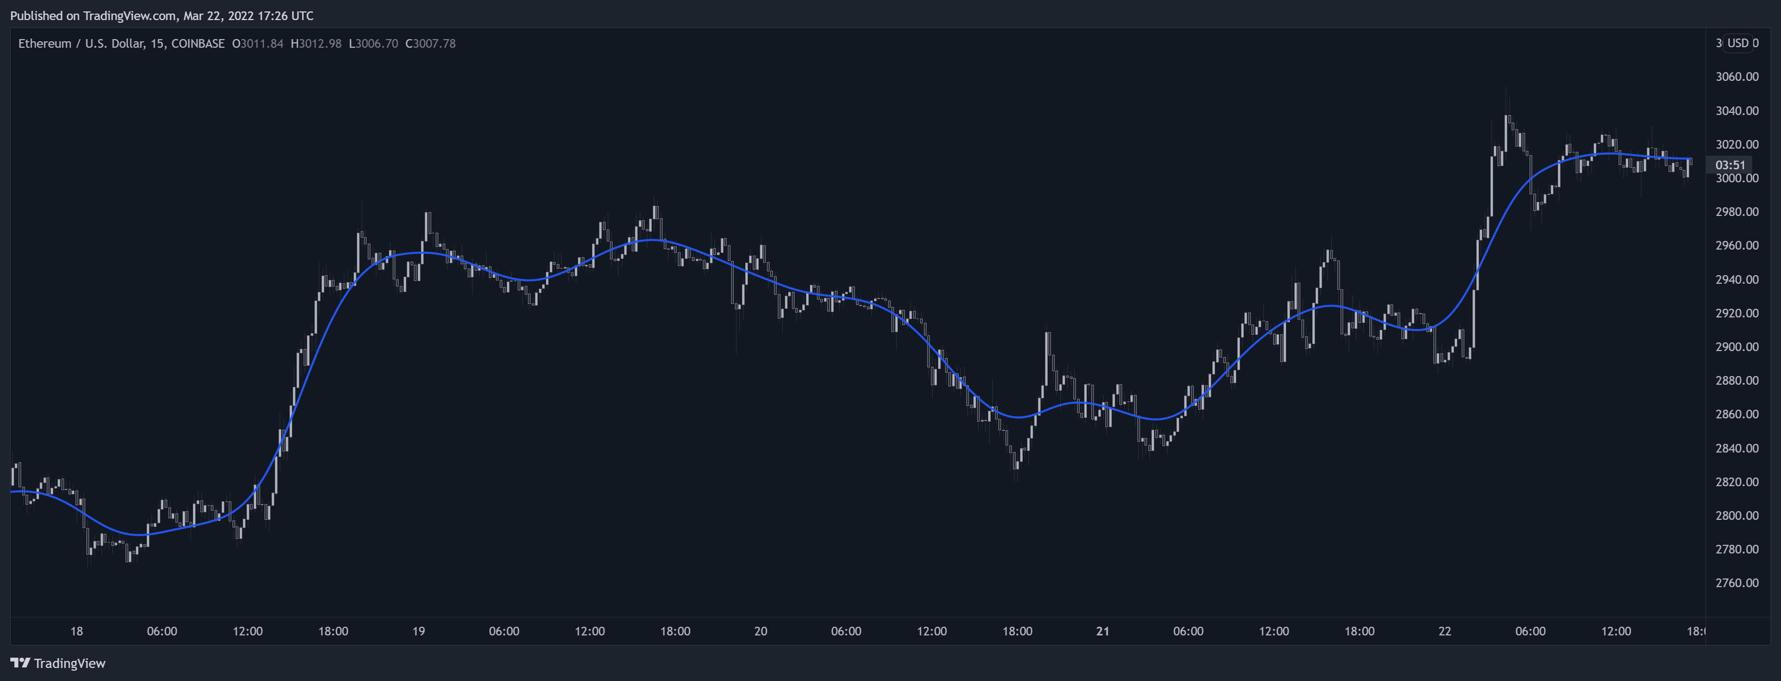Select the high value H3012.98
Image resolution: width=1781 pixels, height=681 pixels.
[x=316, y=43]
